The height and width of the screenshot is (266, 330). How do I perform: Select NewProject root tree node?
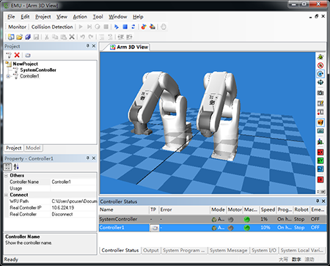click(26, 64)
